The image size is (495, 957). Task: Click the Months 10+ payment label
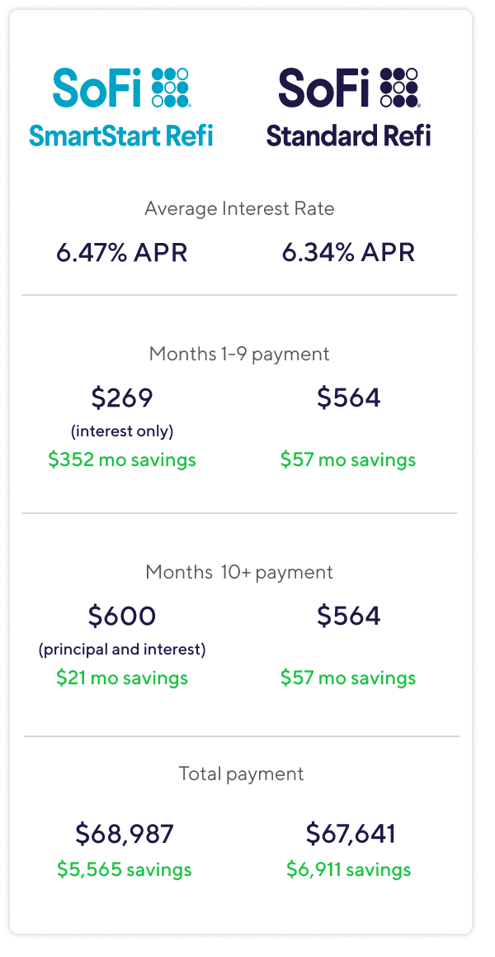pos(239,572)
